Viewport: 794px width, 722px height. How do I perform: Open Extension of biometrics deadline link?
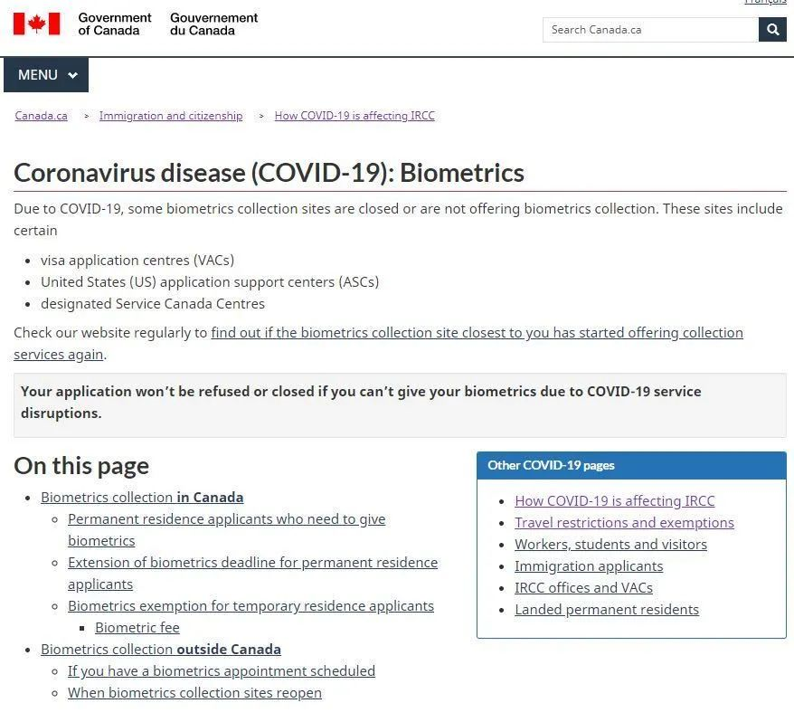252,563
